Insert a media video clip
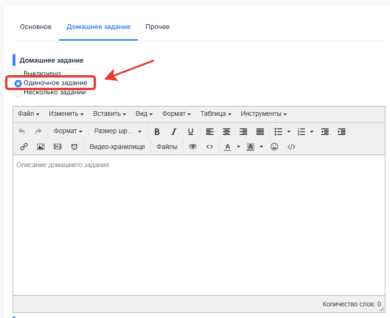The image size is (390, 318). click(x=57, y=147)
